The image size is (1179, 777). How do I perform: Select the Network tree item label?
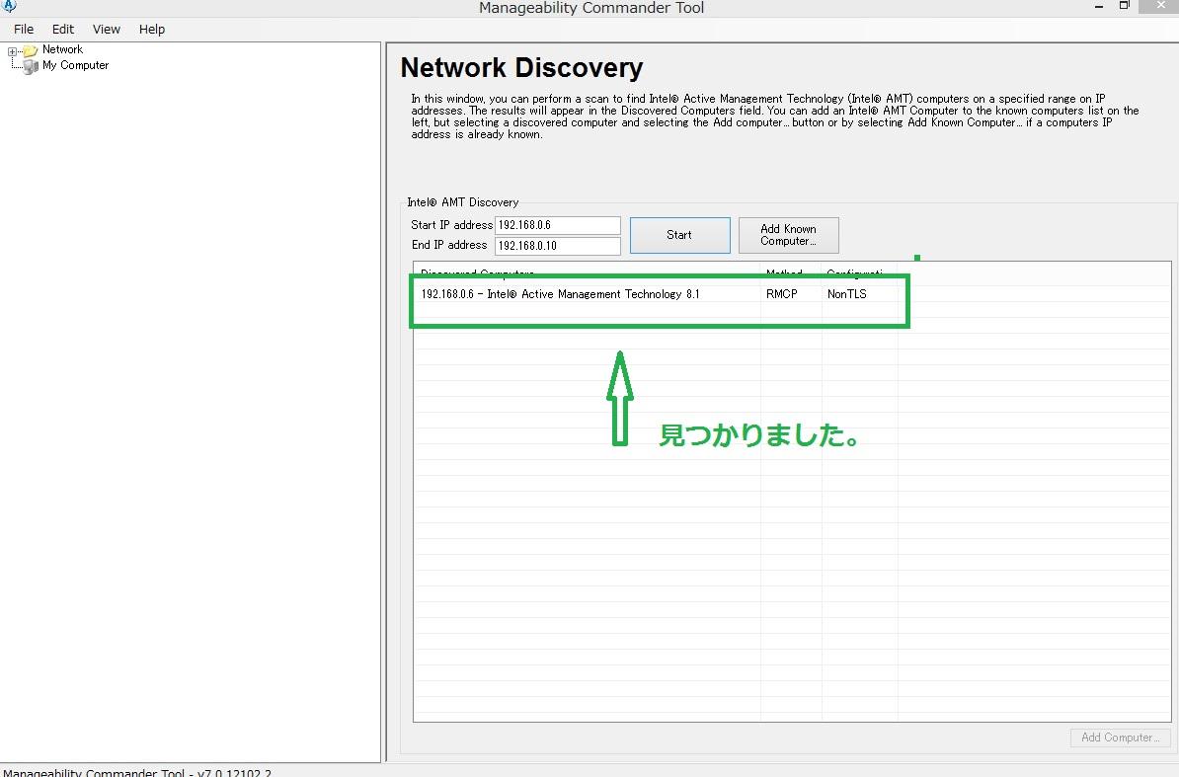click(x=62, y=49)
